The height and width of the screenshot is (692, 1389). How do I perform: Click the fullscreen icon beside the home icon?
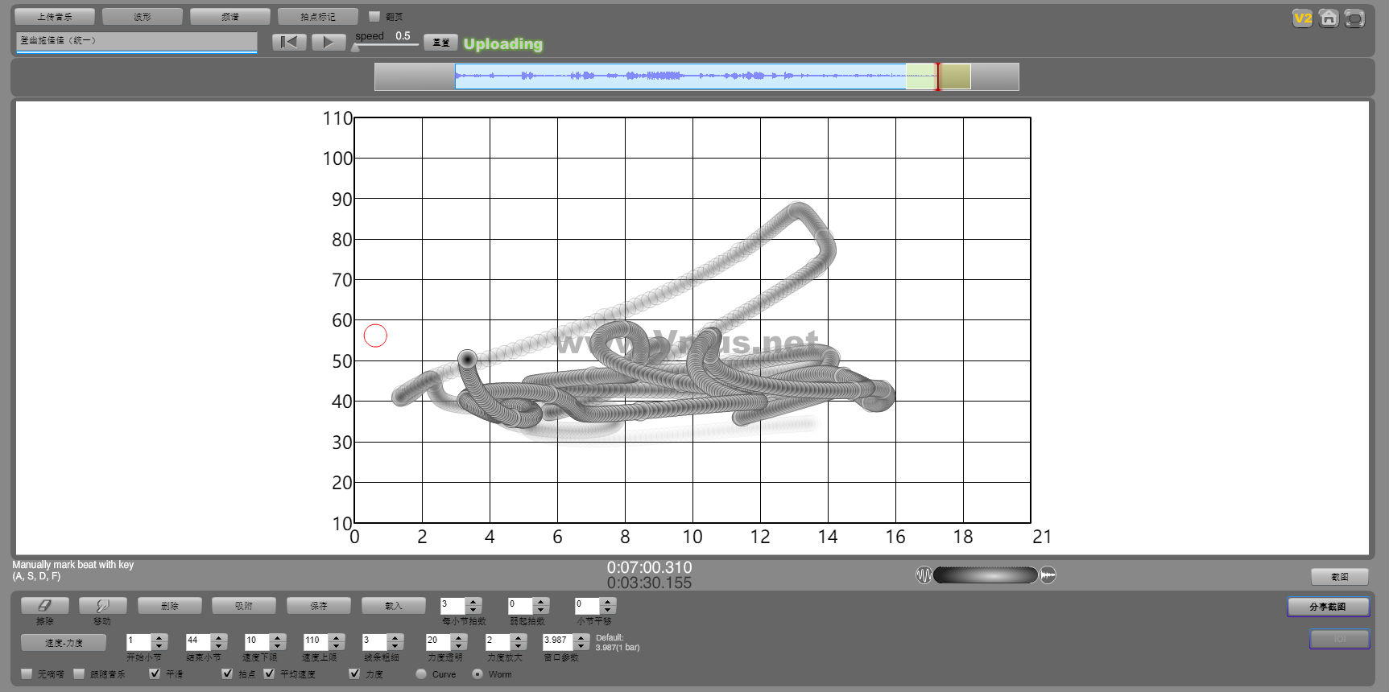pyautogui.click(x=1355, y=18)
